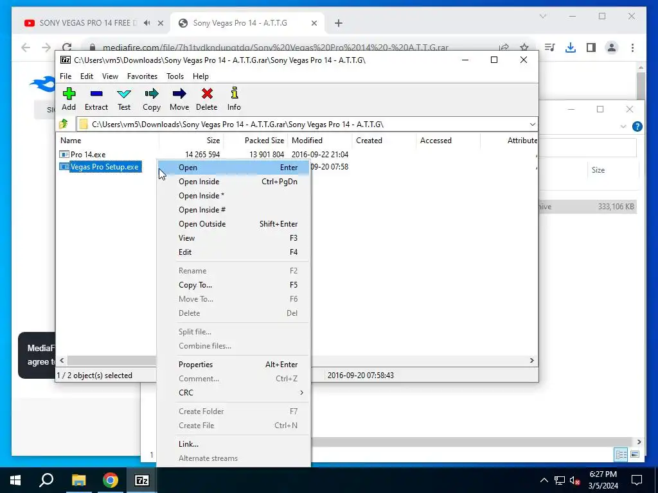This screenshot has width=658, height=493.
Task: Show hidden tray icons chevron
Action: click(544, 480)
